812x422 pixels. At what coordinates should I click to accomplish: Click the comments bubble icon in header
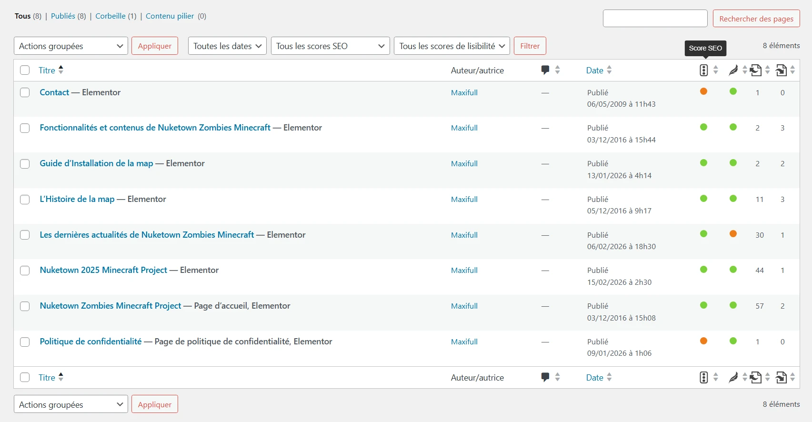[x=545, y=70]
